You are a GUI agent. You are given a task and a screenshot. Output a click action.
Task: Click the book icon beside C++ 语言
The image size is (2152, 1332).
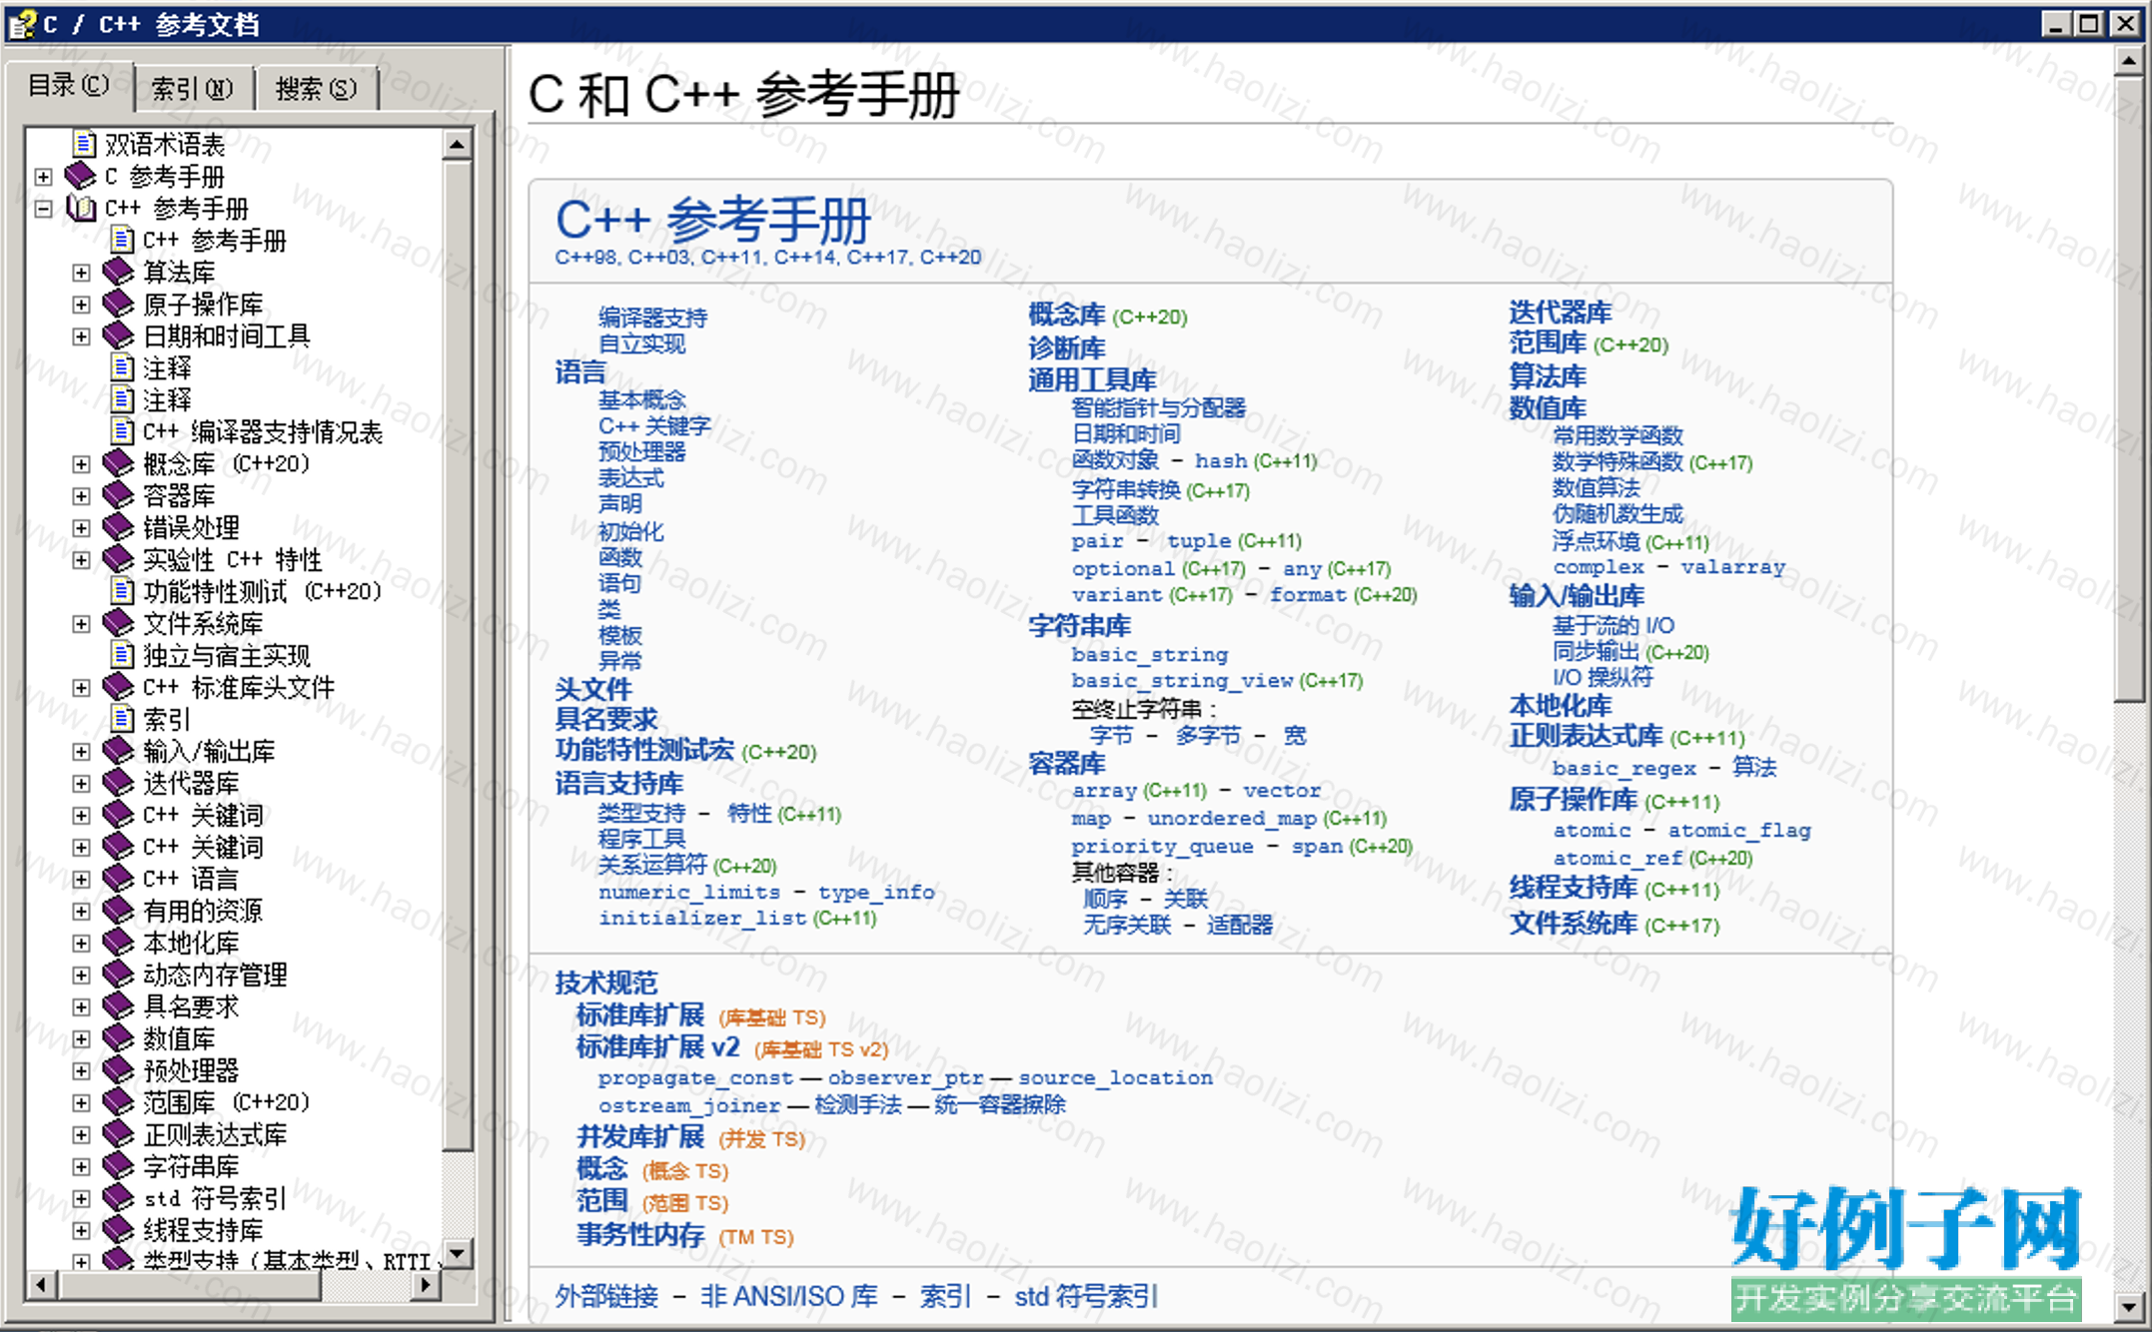pos(118,880)
